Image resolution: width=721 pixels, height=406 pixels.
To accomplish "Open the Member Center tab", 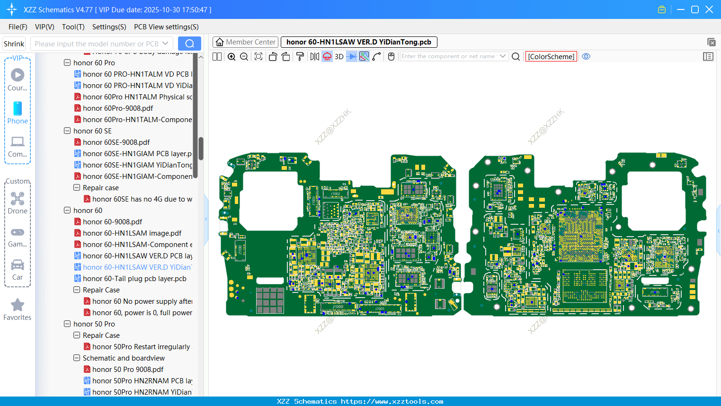I will 245,42.
